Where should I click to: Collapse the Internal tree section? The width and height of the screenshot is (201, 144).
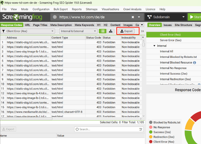155,46
